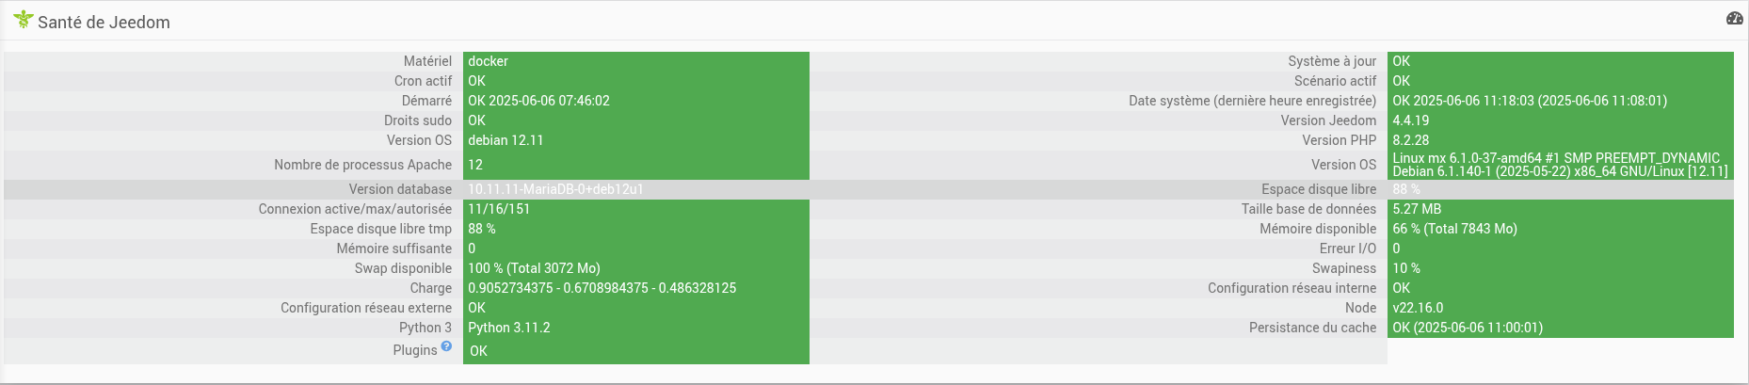The image size is (1749, 385).
Task: Click the Version PHP 8.2.28 value
Action: 1561,140
